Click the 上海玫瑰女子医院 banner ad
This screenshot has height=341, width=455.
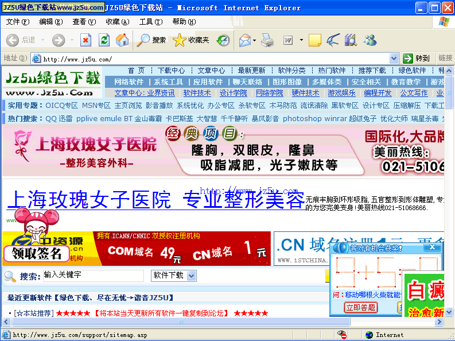(223, 150)
